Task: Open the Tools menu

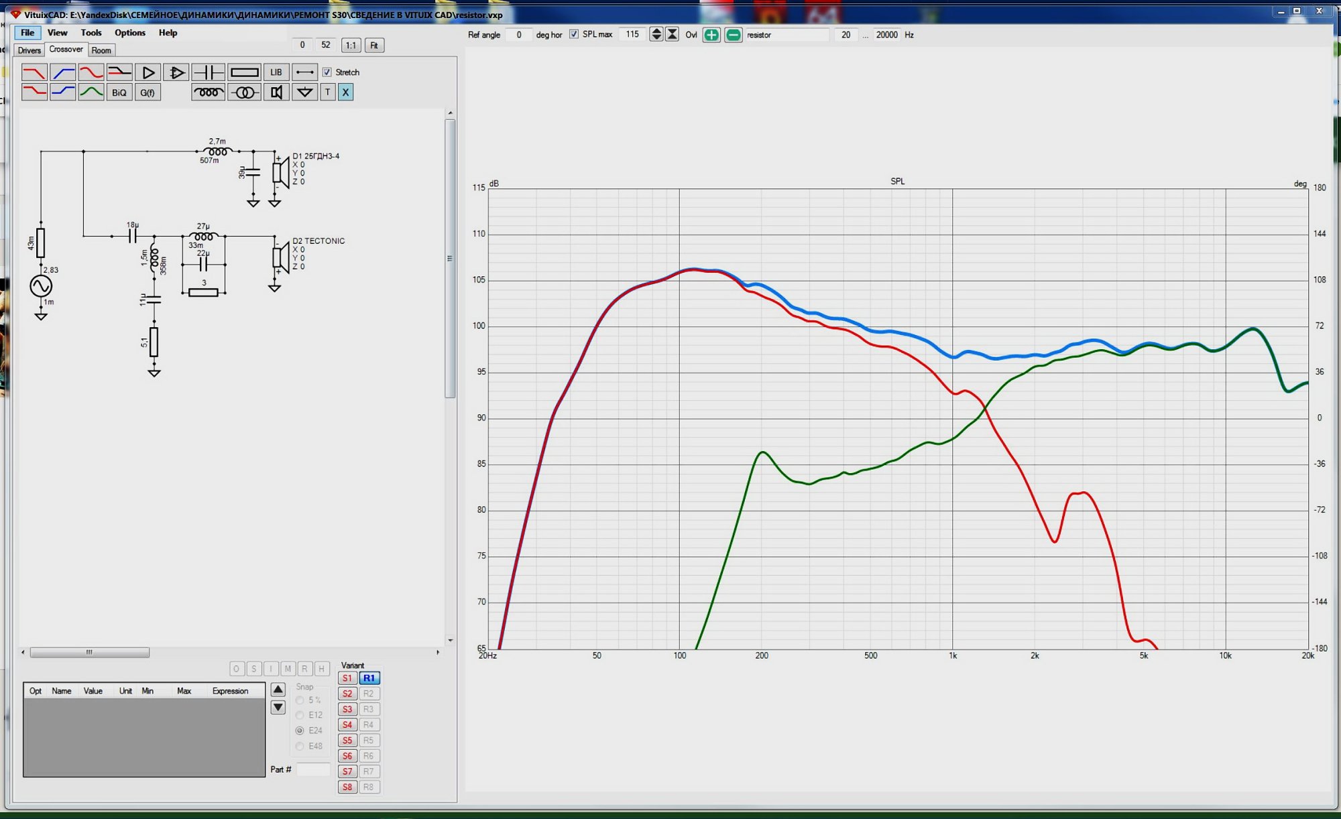Action: 91,32
